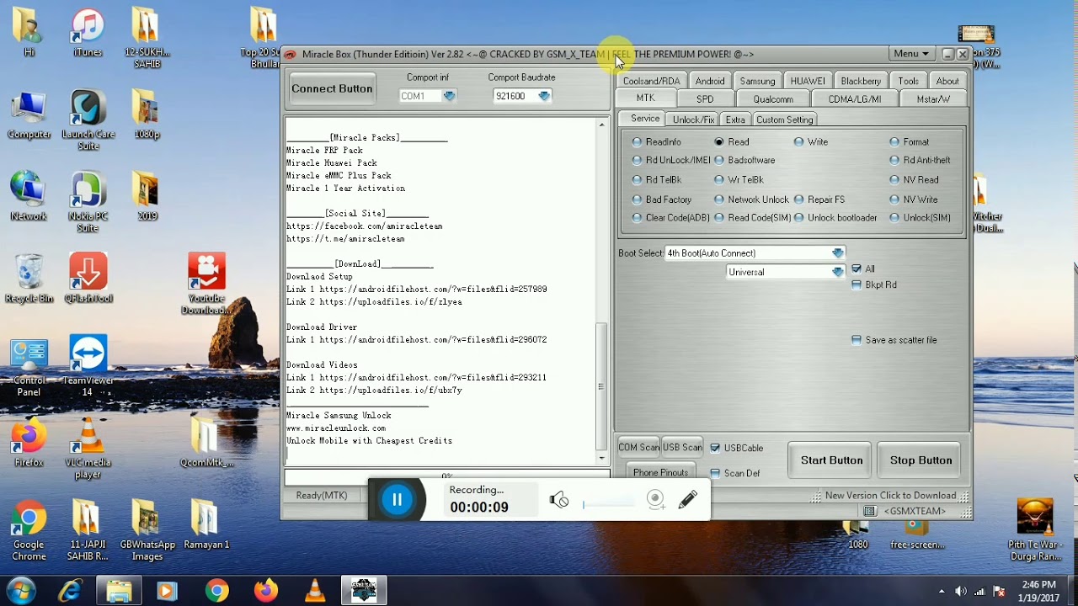
Task: Switch to Unlock/Fix sub-tab
Action: click(x=694, y=120)
